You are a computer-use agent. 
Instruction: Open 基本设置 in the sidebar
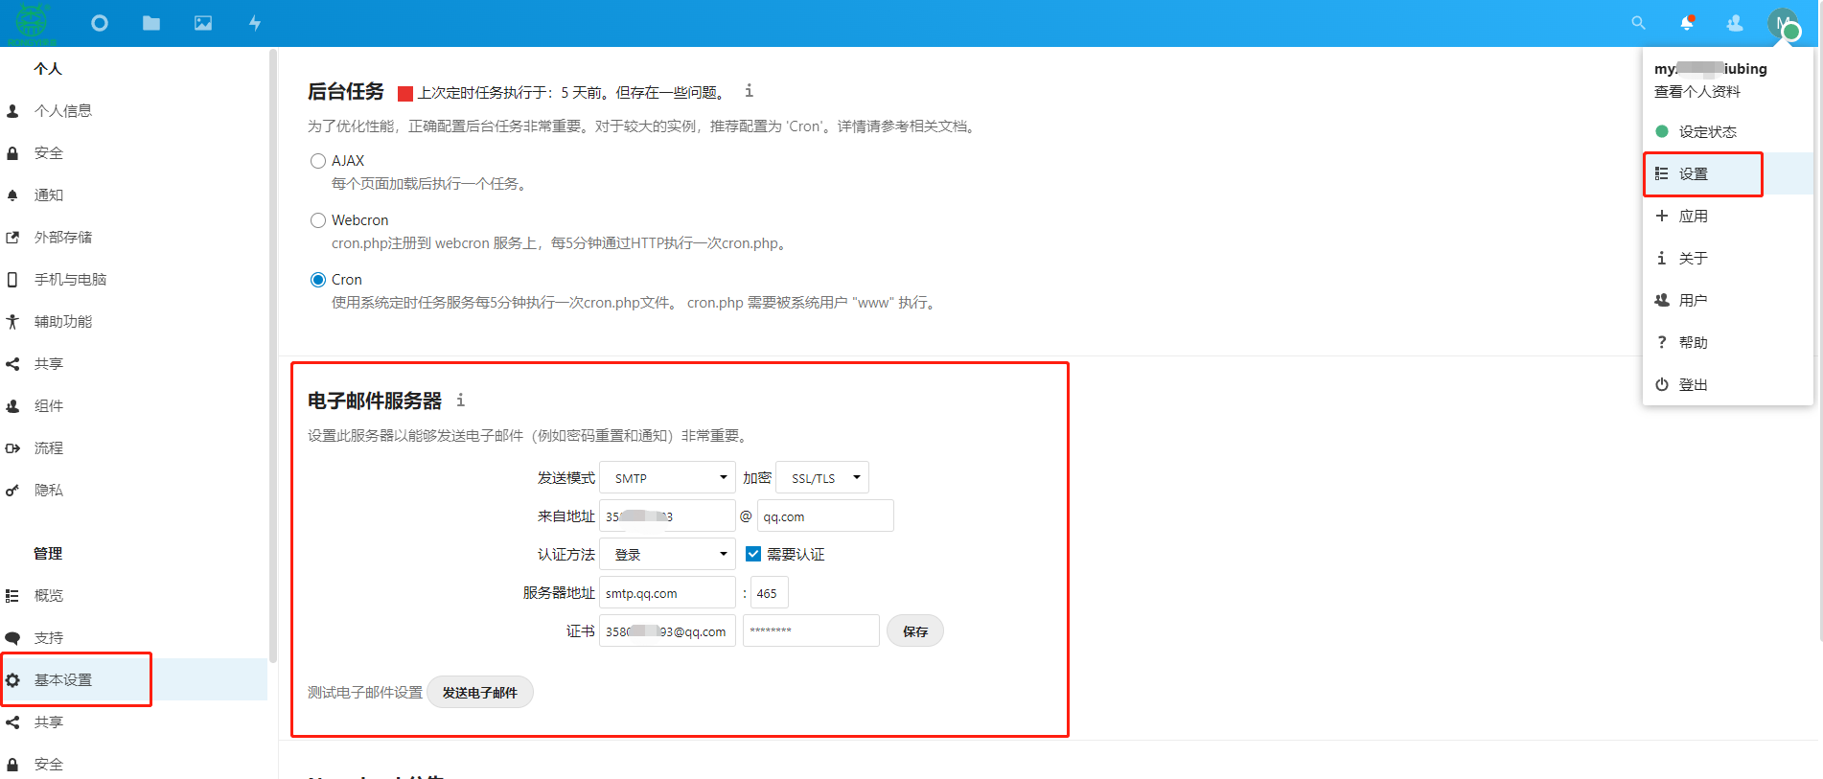[x=63, y=680]
